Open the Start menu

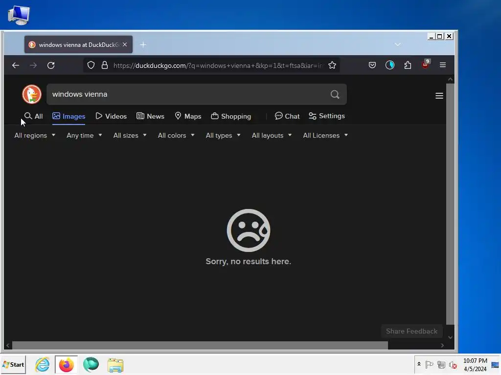[x=13, y=364]
